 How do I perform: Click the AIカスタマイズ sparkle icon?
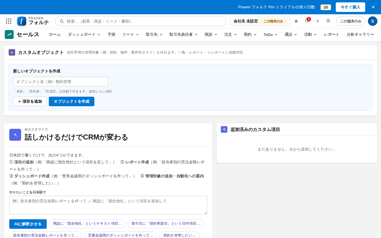15,135
